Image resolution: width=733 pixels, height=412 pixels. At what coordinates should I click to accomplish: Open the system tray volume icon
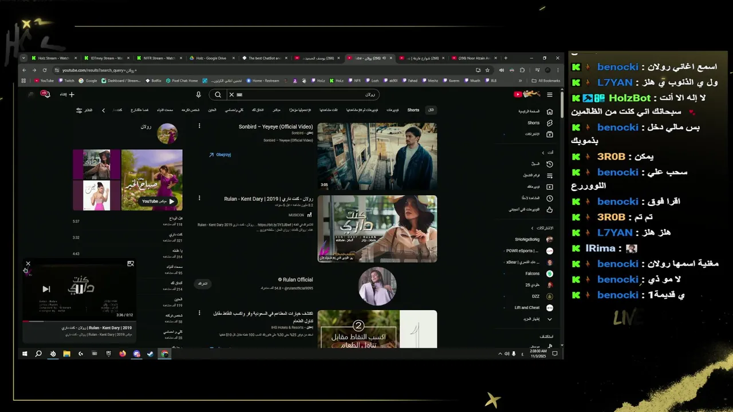[507, 354]
